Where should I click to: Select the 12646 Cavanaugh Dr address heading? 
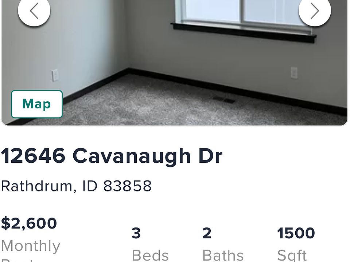pyautogui.click(x=112, y=156)
